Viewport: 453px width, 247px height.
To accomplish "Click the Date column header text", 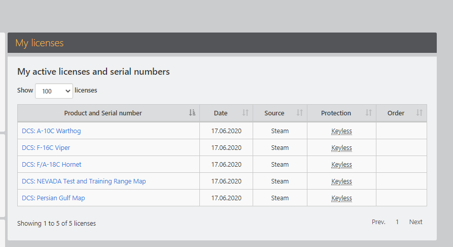I will click(221, 113).
